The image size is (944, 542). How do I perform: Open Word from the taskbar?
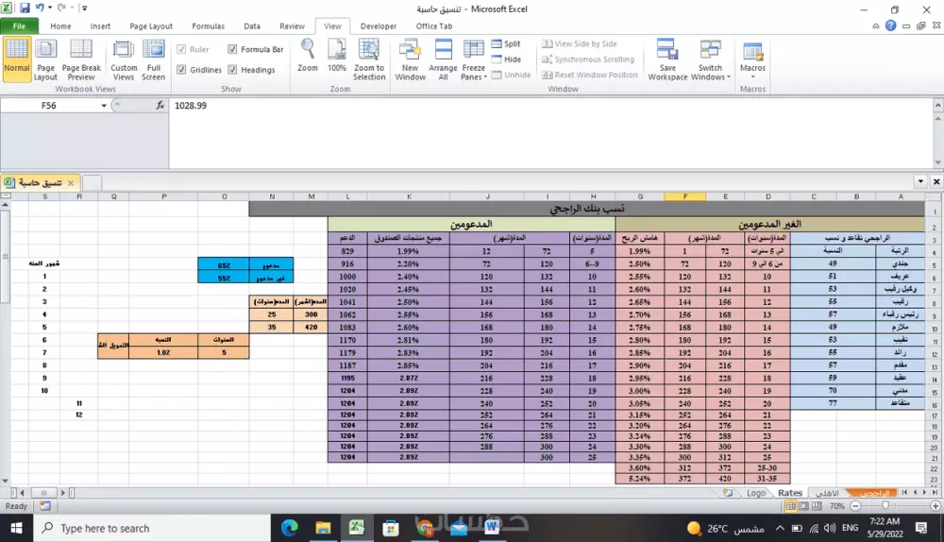click(492, 528)
